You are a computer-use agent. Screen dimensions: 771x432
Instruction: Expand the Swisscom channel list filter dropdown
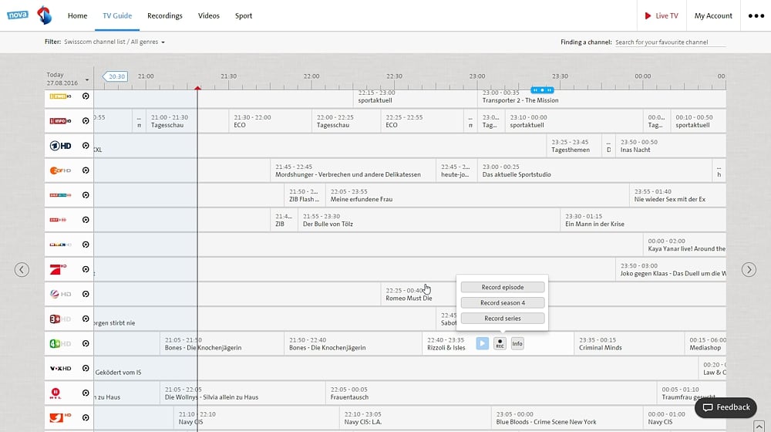[114, 42]
